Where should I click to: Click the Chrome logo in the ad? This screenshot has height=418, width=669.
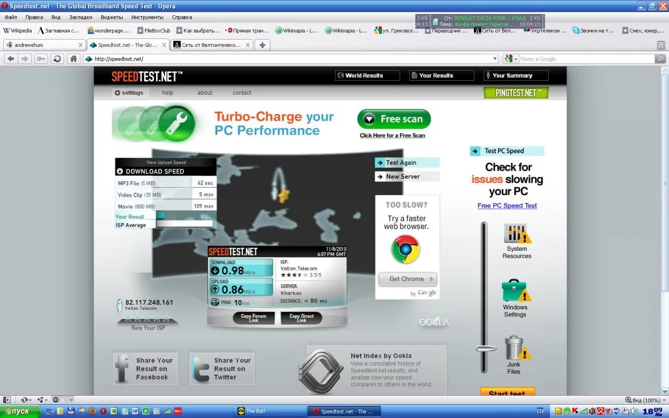tap(405, 249)
